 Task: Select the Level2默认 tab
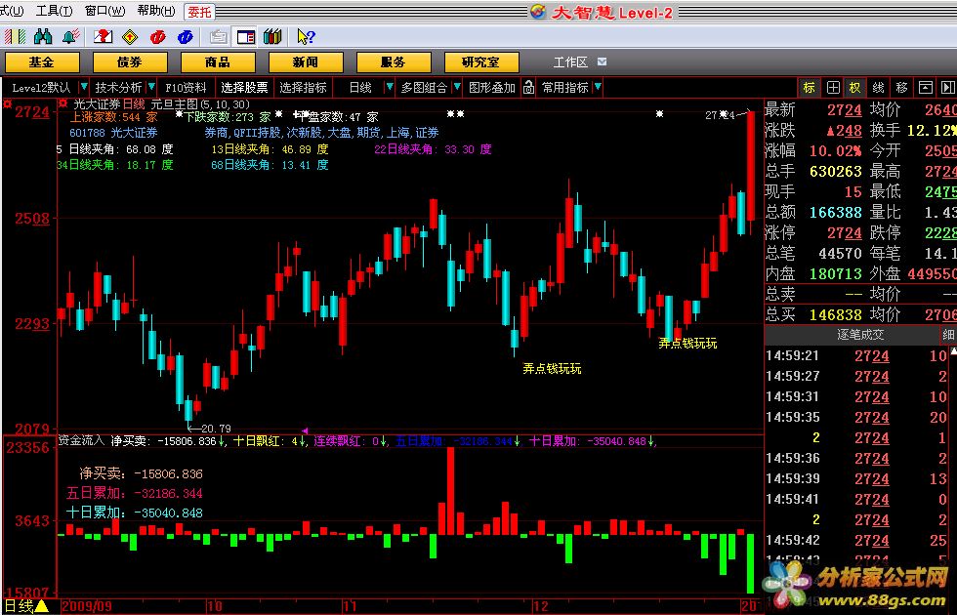coord(41,88)
